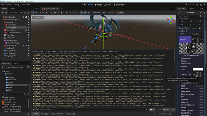Enable Rim checkbox
Screen dimensions: 207x116
click(200, 97)
